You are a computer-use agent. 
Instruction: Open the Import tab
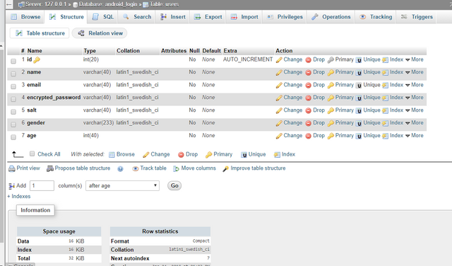pyautogui.click(x=244, y=17)
